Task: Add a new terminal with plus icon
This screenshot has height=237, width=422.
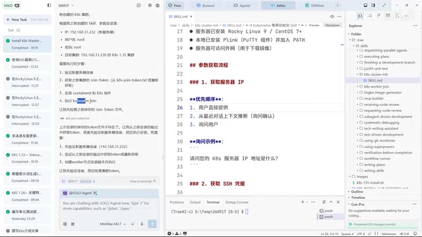Action: click(x=303, y=202)
